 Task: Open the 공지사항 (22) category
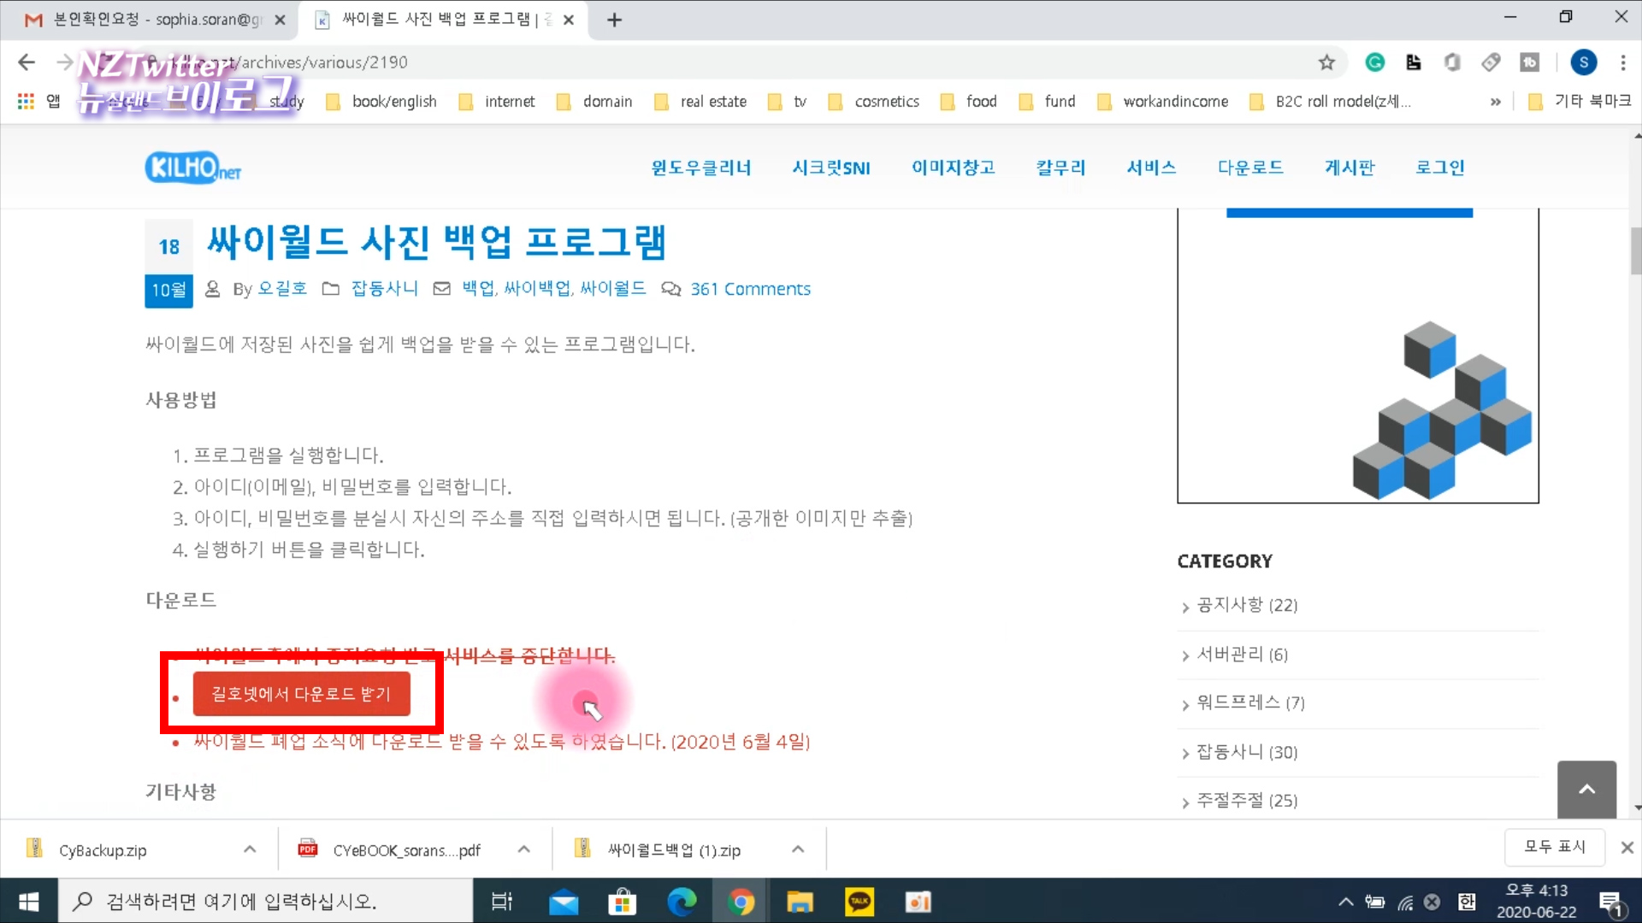[1247, 605]
